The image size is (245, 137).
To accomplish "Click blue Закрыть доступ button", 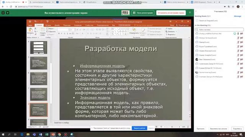I will click(139, 128).
